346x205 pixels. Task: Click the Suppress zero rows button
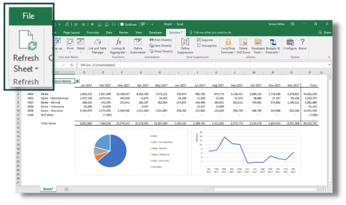[x=205, y=40]
